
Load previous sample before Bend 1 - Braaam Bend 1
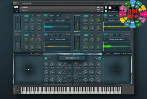click(x=45, y=20)
